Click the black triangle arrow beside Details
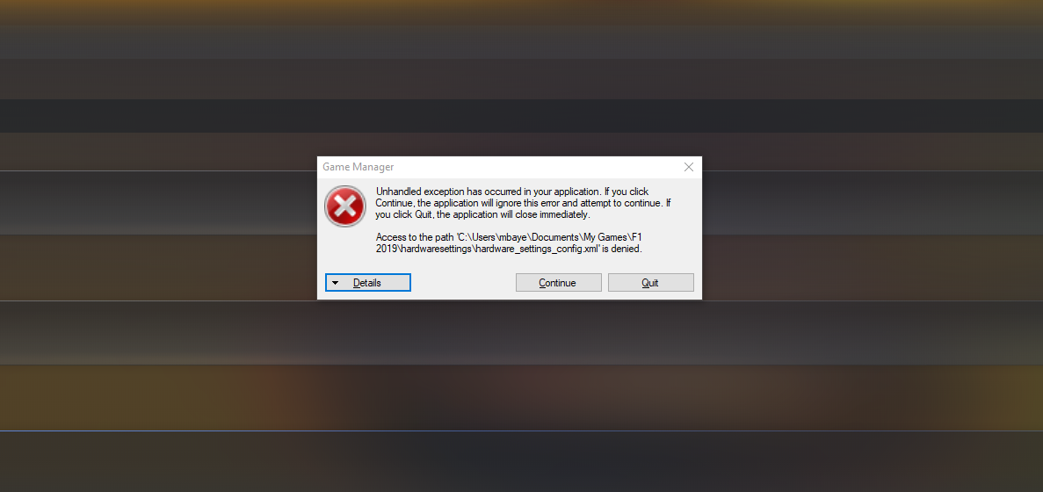Image resolution: width=1043 pixels, height=492 pixels. coord(336,283)
